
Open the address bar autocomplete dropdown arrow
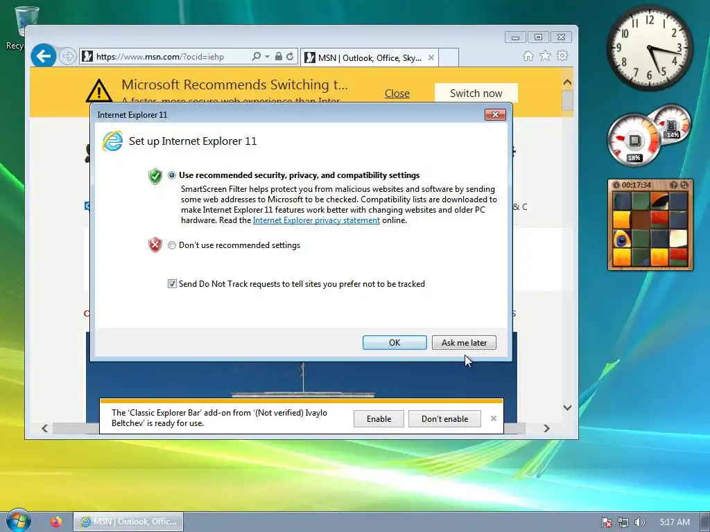(x=267, y=57)
